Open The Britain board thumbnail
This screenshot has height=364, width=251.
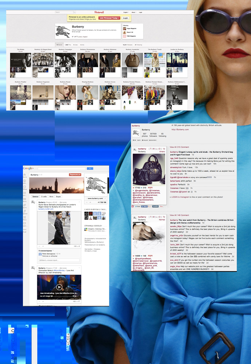point(20,60)
